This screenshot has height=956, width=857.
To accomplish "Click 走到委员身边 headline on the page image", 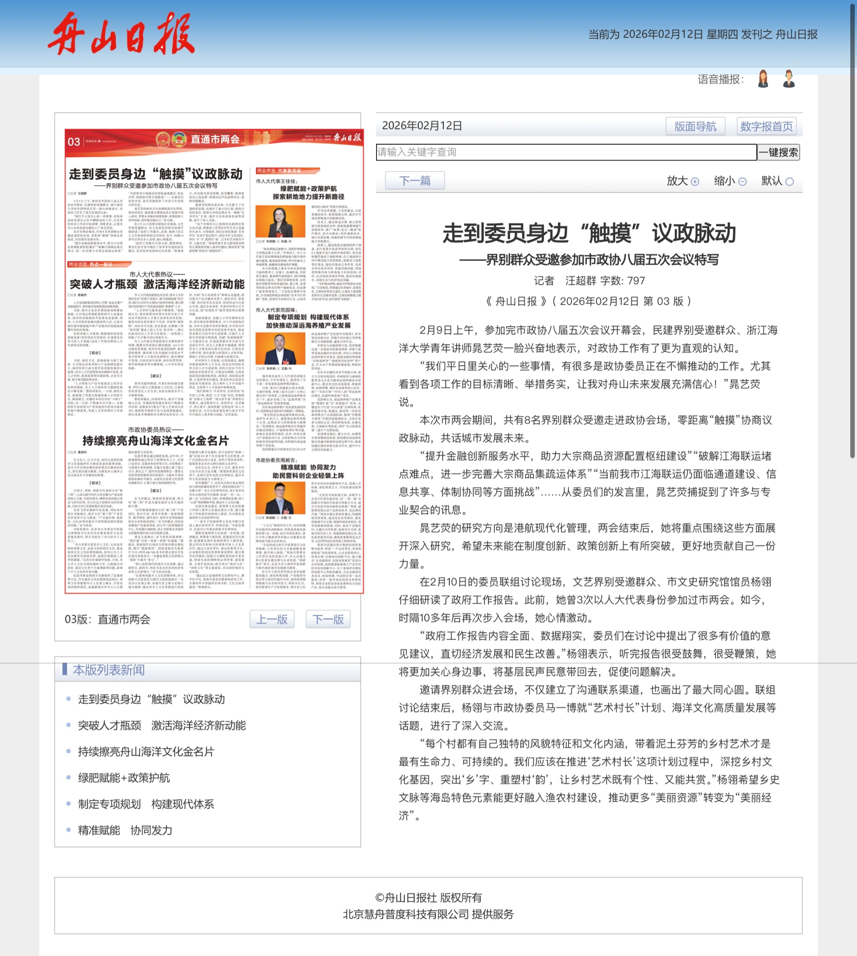I will [x=156, y=174].
